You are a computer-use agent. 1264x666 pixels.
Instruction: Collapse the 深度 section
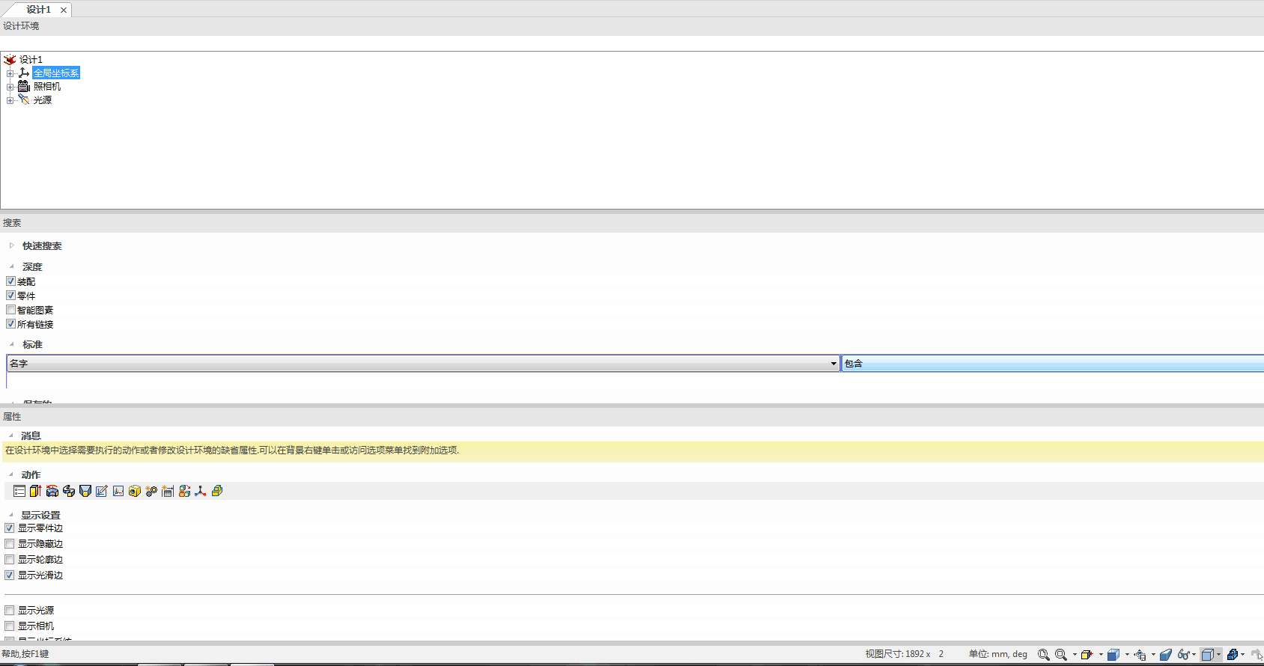click(x=11, y=266)
